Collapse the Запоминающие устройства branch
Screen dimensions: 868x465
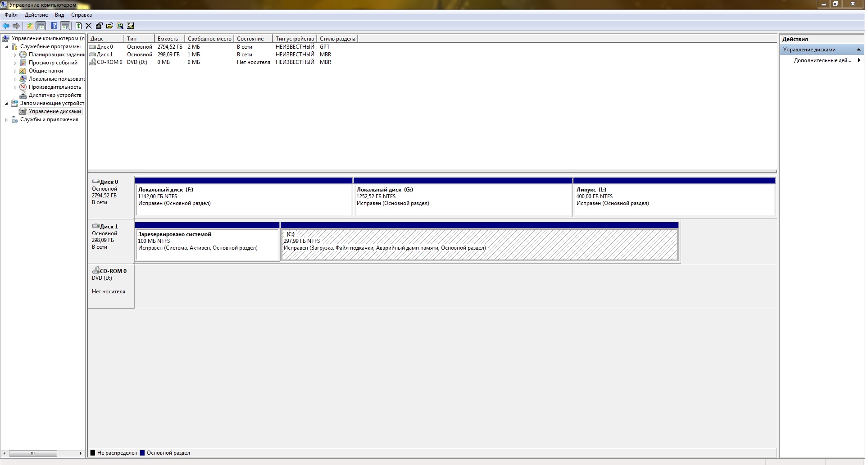pyautogui.click(x=7, y=104)
